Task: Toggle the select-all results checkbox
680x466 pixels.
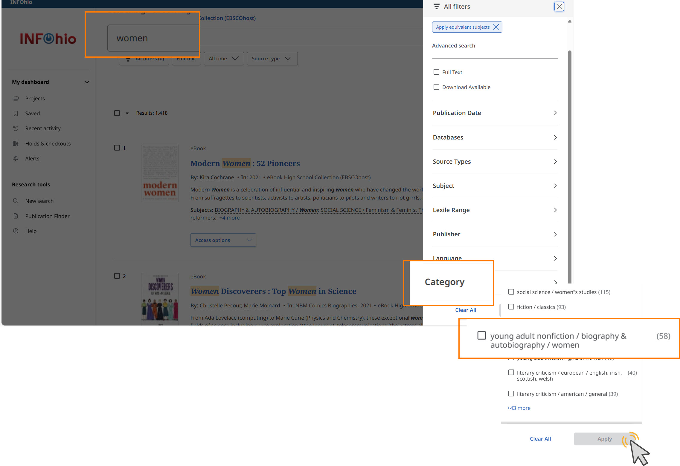Action: (117, 113)
